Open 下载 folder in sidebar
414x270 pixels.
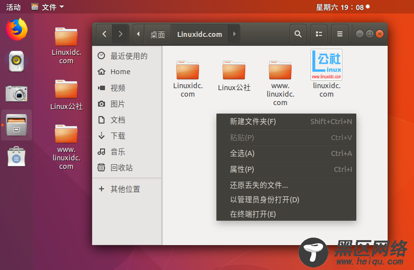pos(127,135)
